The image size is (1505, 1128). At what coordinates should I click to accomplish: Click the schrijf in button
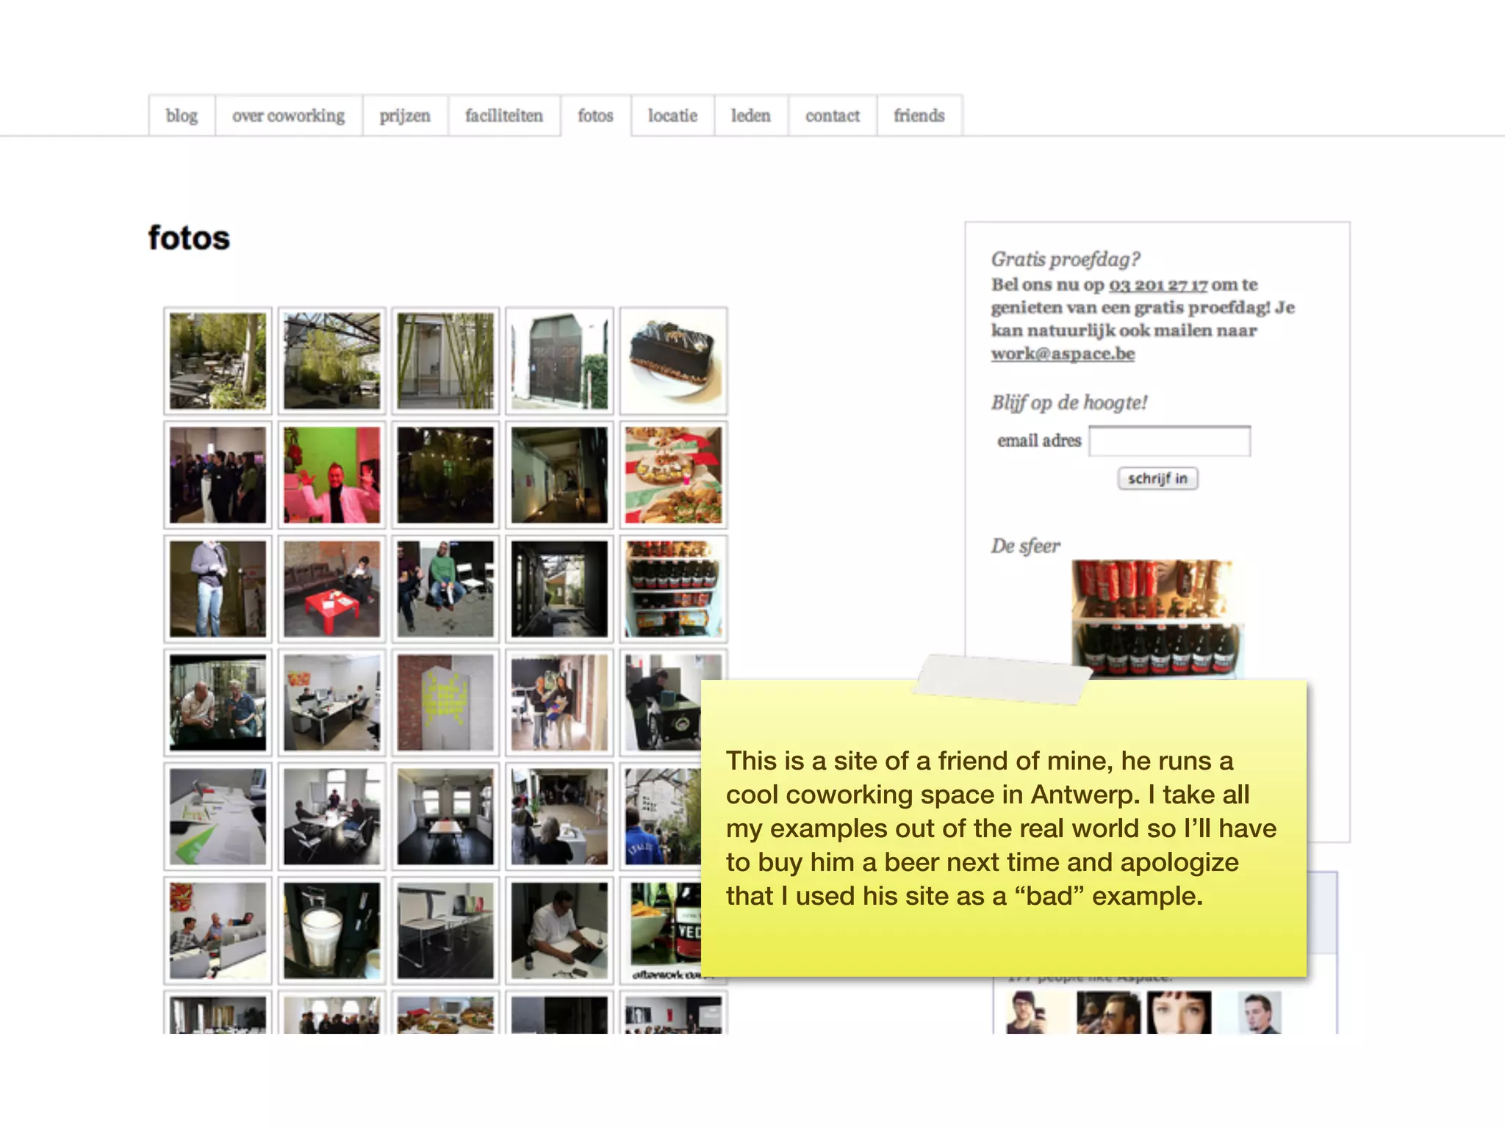click(1157, 478)
